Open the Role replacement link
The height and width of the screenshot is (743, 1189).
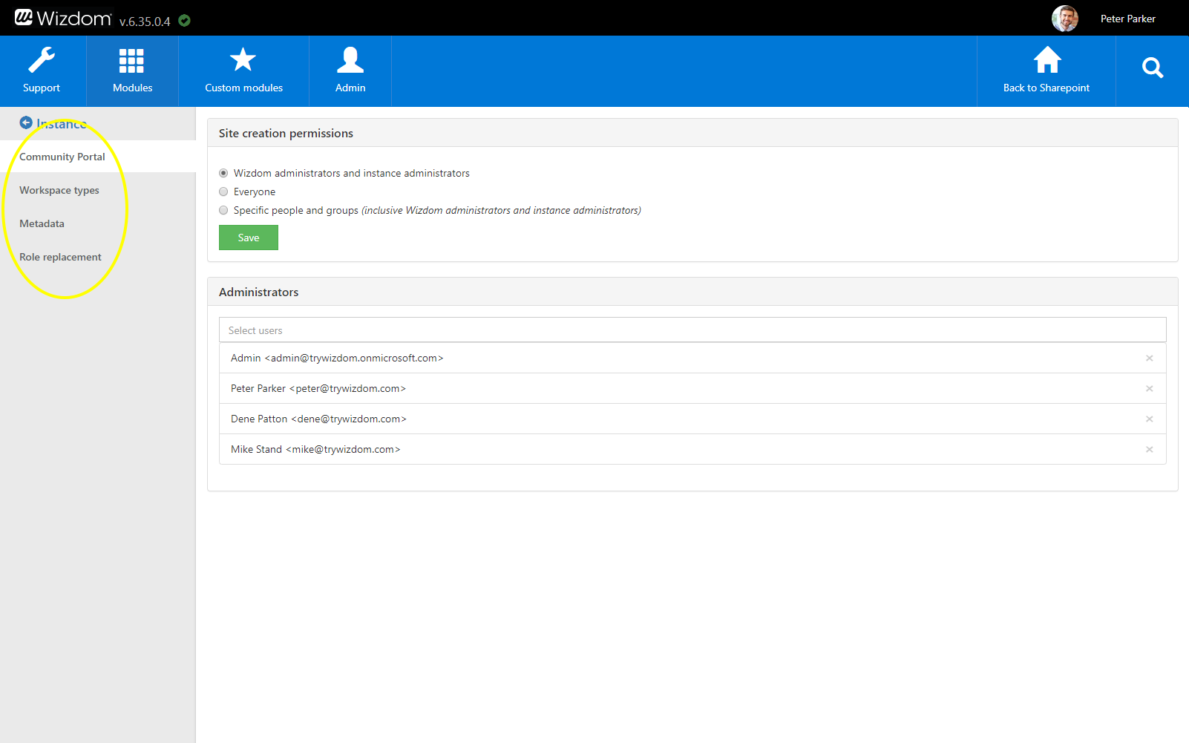coord(61,257)
